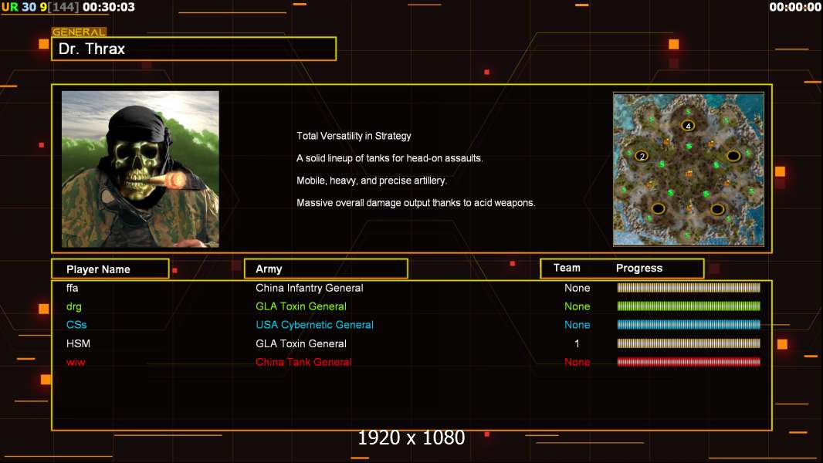Click team value 1 for HSM
Screen dimensions: 823x463
[x=577, y=343]
